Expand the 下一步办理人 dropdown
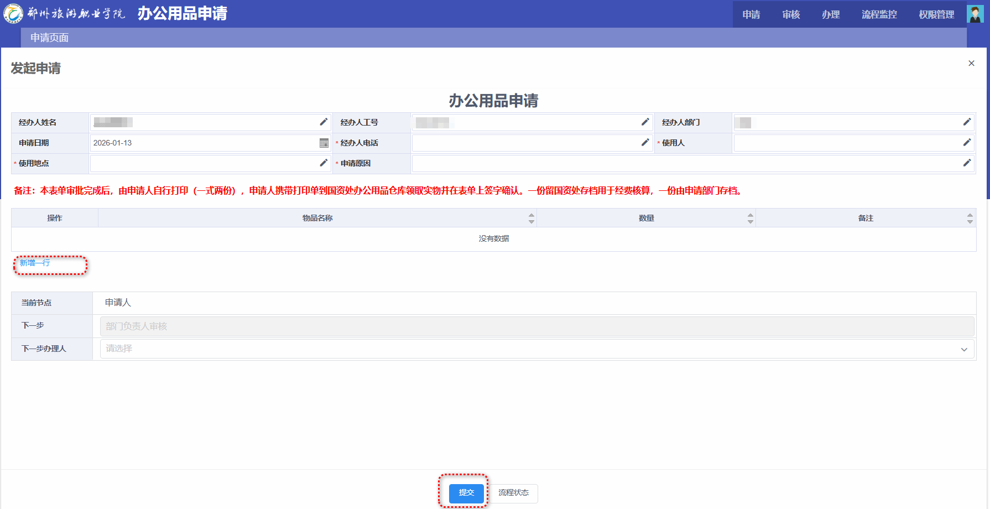The width and height of the screenshot is (990, 509). click(x=964, y=349)
